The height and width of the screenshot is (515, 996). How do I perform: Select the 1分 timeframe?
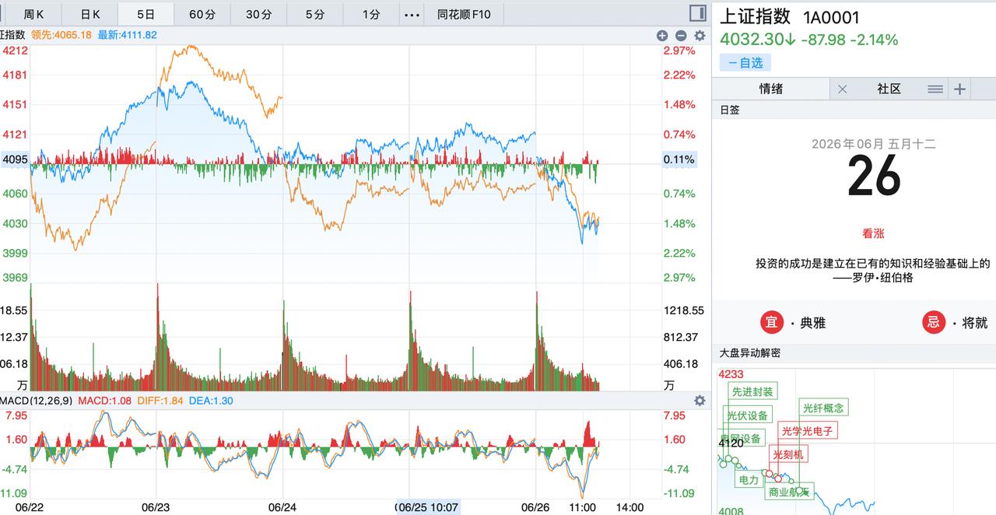point(371,14)
